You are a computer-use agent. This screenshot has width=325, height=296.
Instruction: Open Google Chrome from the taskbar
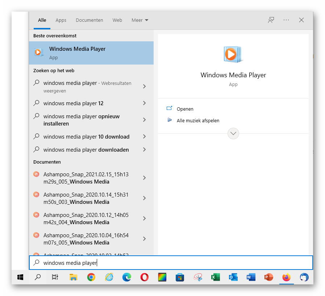[91, 277]
